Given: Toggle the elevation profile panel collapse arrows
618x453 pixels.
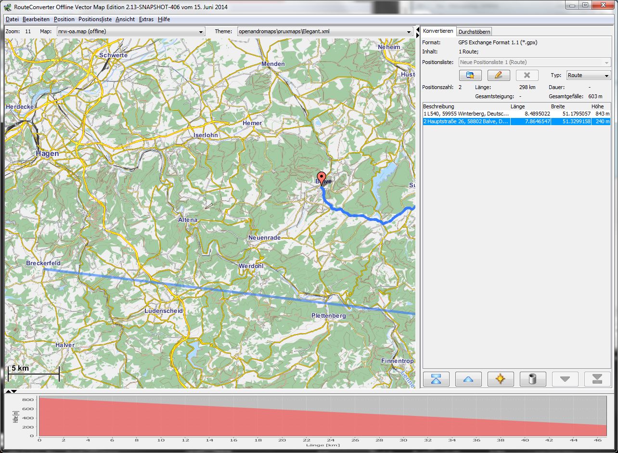Looking at the screenshot, I should click(x=11, y=391).
